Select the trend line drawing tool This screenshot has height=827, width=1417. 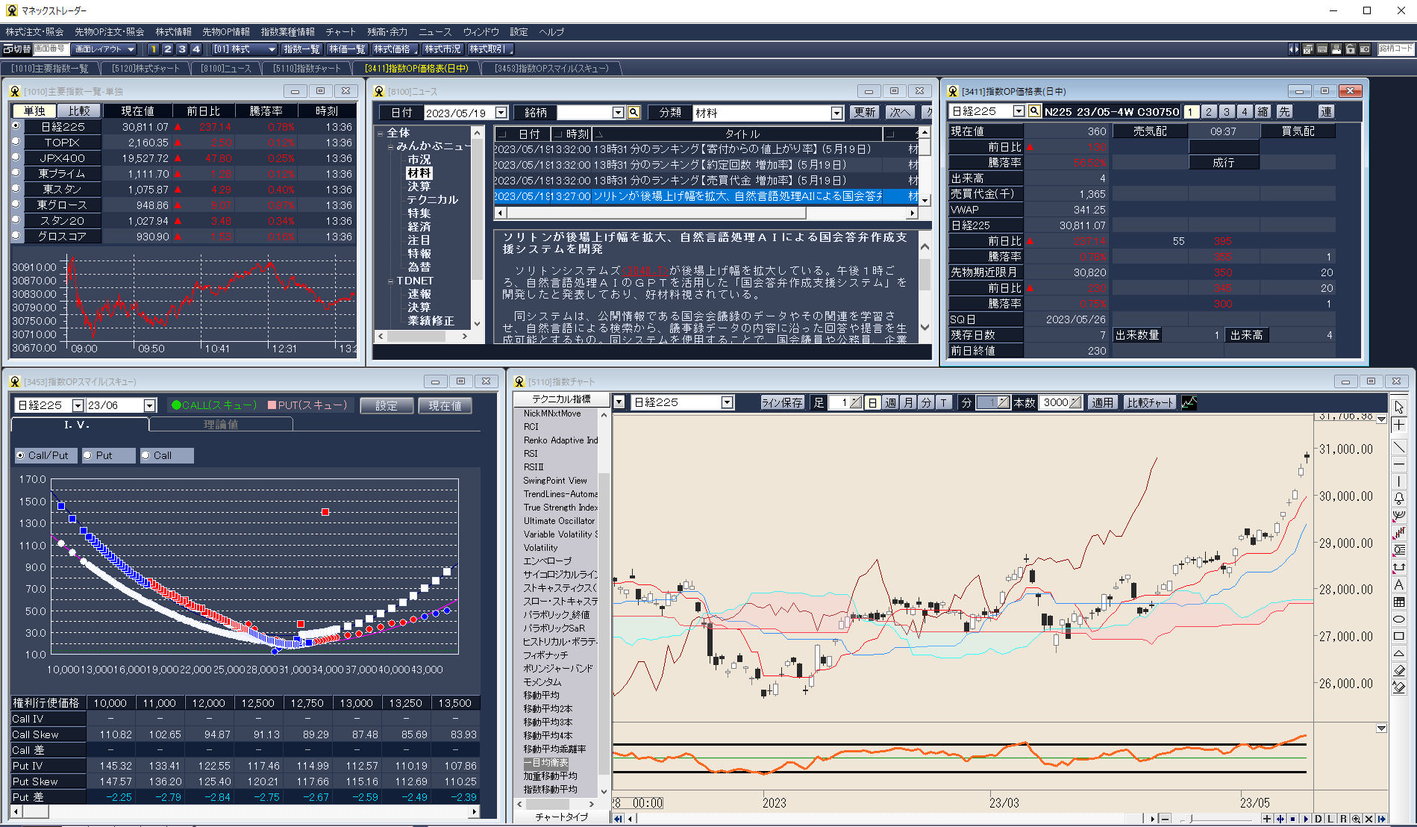coord(1401,446)
